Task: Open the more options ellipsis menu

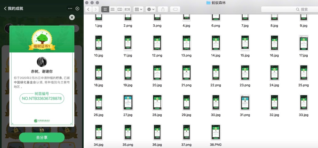Action: pyautogui.click(x=70, y=9)
